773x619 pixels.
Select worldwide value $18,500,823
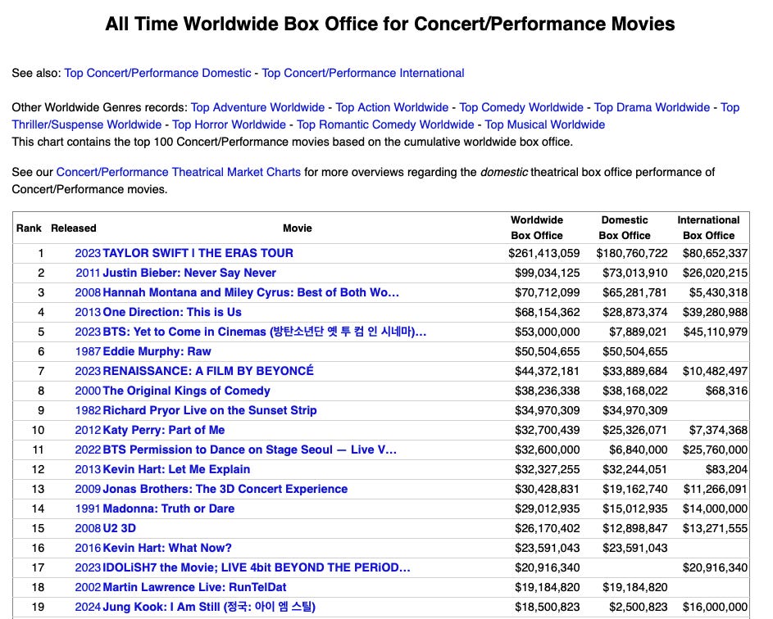[x=548, y=608]
